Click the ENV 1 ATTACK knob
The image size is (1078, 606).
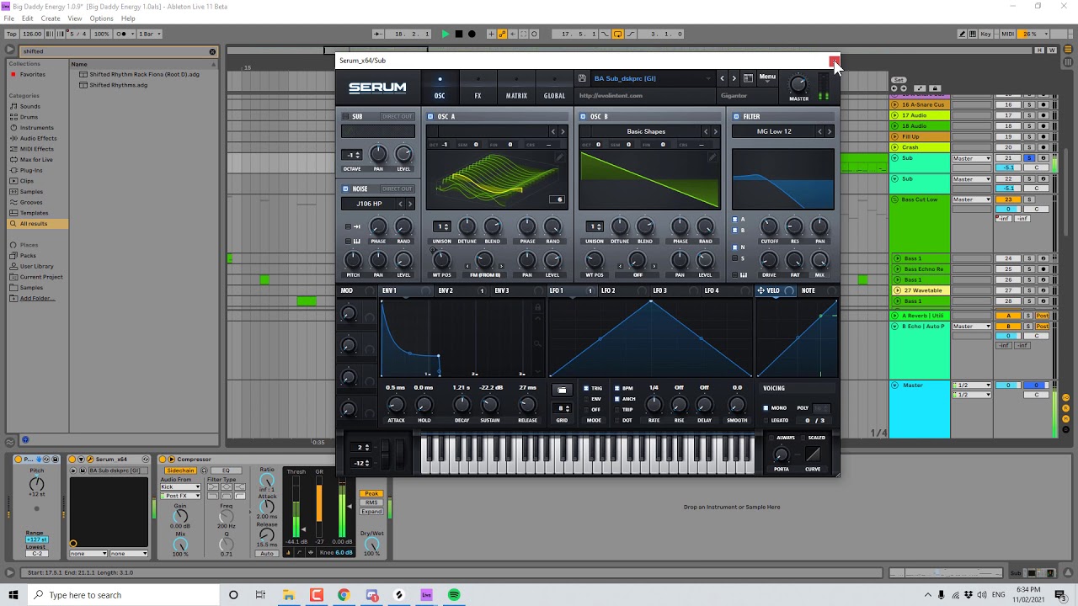point(396,404)
